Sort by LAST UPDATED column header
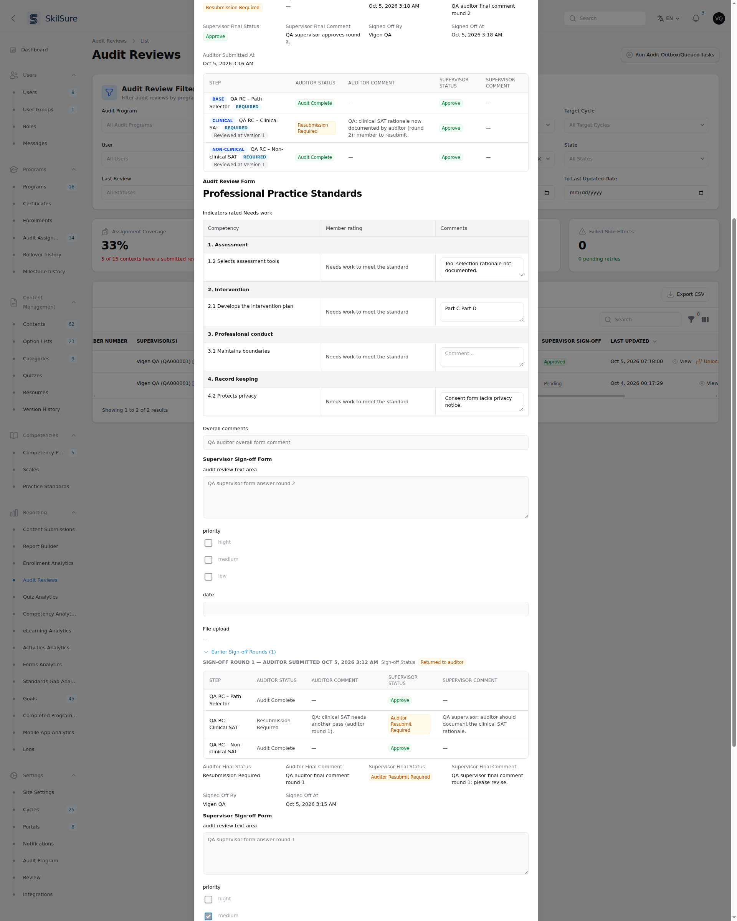 click(x=634, y=341)
